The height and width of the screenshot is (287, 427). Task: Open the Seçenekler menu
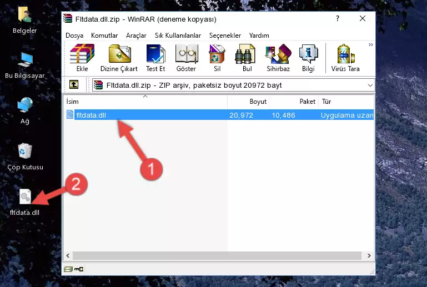point(225,36)
